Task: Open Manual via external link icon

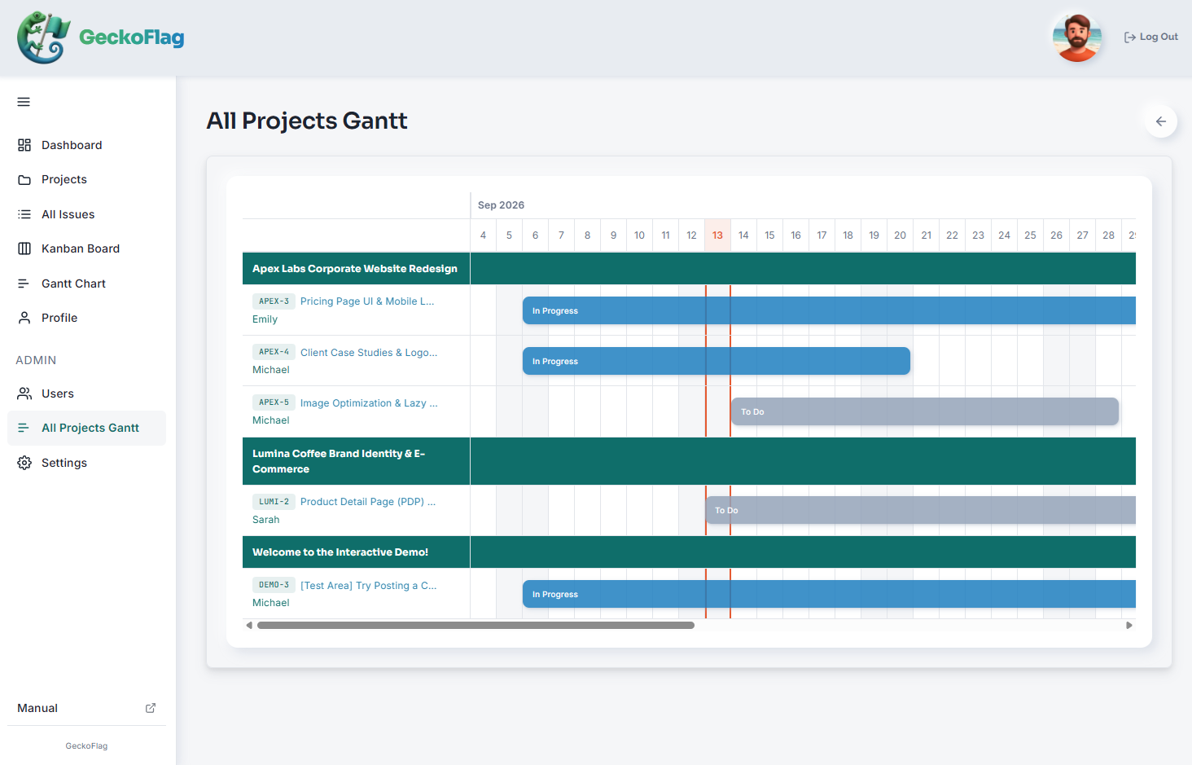Action: (x=151, y=708)
